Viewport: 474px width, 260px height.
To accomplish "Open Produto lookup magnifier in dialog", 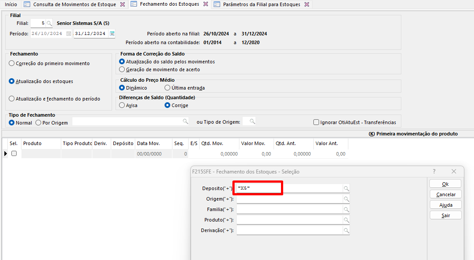I will point(347,220).
